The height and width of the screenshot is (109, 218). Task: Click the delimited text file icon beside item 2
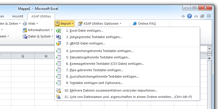tap(58, 37)
